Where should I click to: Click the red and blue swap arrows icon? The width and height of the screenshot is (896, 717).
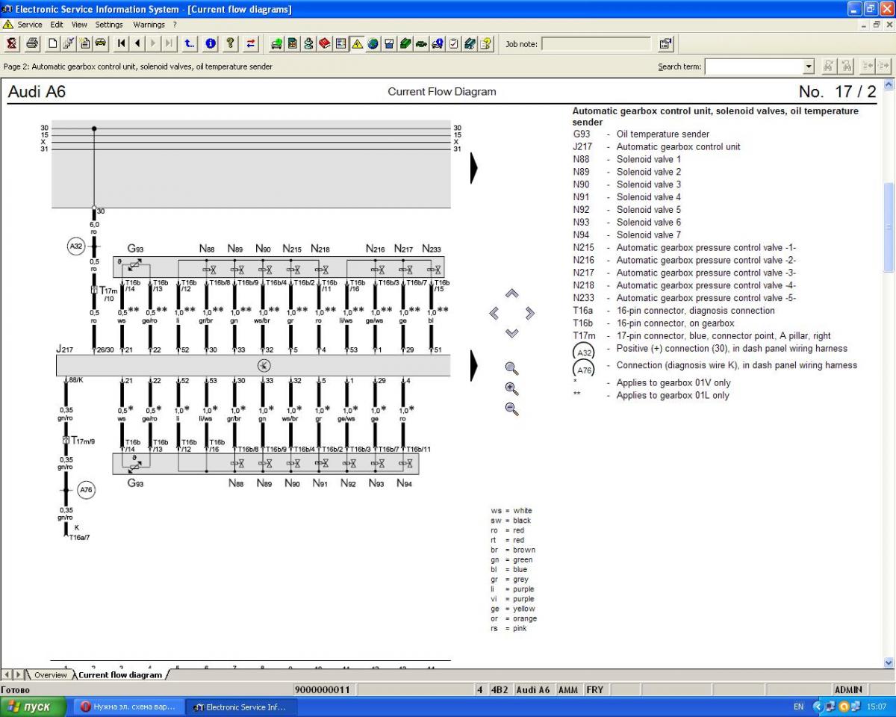click(251, 43)
